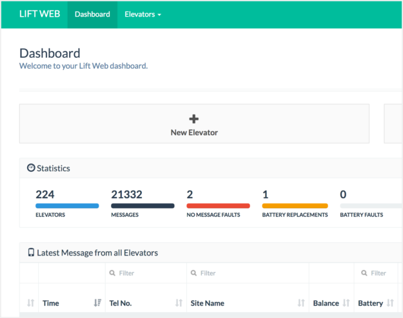
Task: Click the LIFT WEB brand link
Action: point(40,14)
